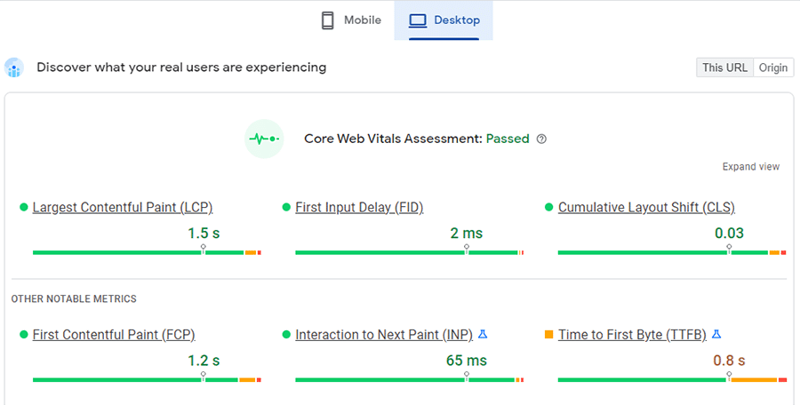
Task: Select the This URL toggle option
Action: click(x=724, y=67)
